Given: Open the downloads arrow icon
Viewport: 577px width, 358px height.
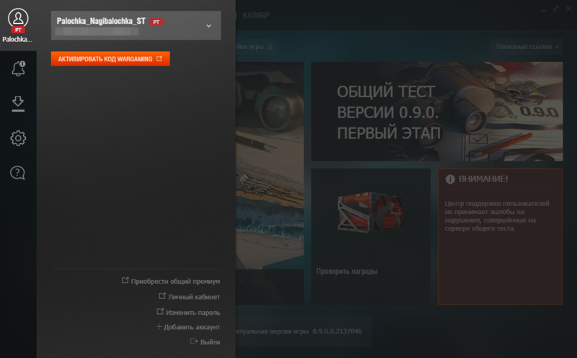Looking at the screenshot, I should (x=18, y=103).
